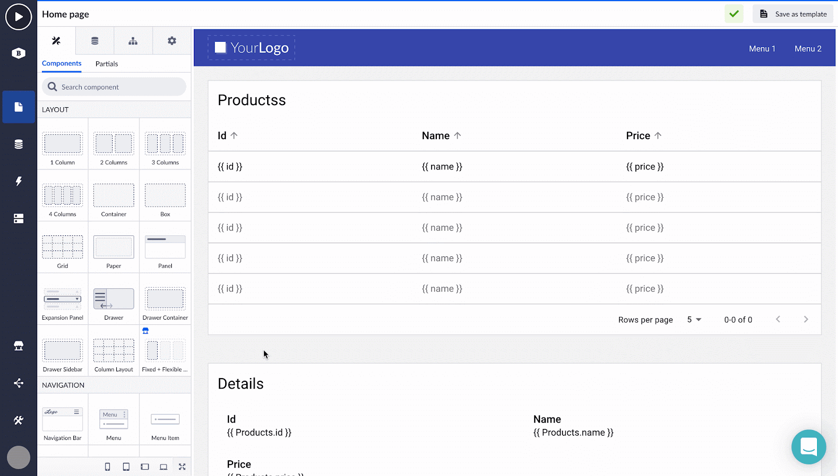Open the Rows per page dropdown
The width and height of the screenshot is (838, 476).
[694, 320]
